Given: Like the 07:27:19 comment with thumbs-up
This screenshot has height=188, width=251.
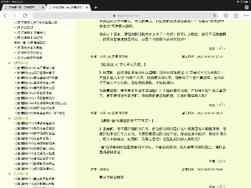Looking at the screenshot, I should click(x=222, y=105).
